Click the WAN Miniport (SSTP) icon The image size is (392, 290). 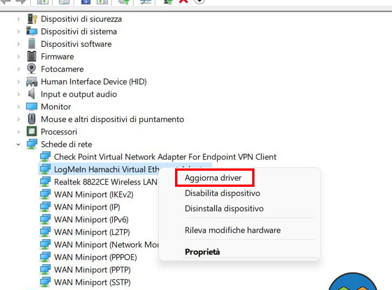[45, 282]
